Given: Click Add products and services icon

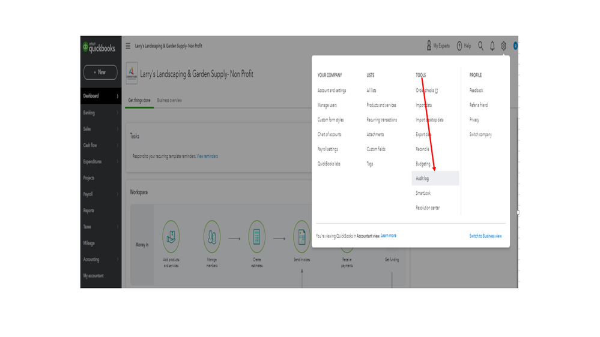Looking at the screenshot, I should pos(171,236).
